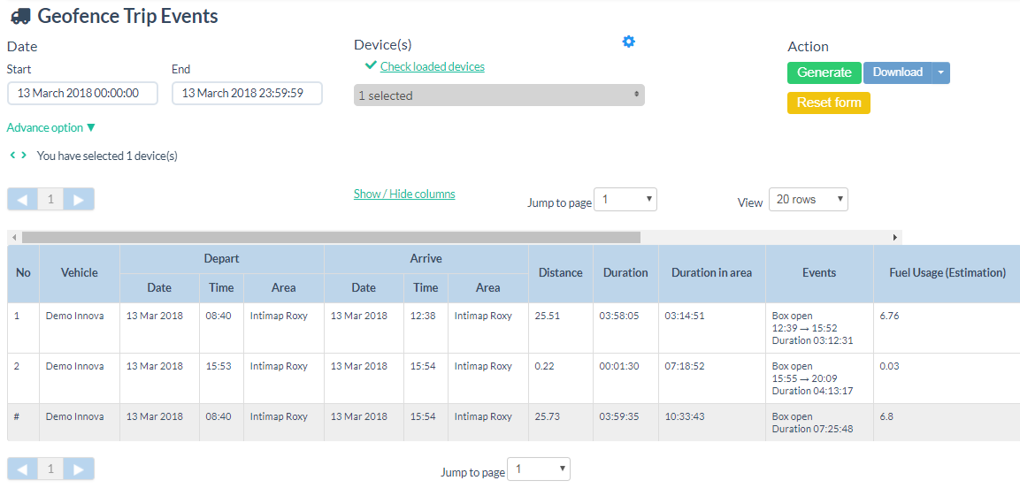This screenshot has width=1020, height=503.
Task: Open the '1 selected' devices dropdown
Action: pyautogui.click(x=499, y=95)
